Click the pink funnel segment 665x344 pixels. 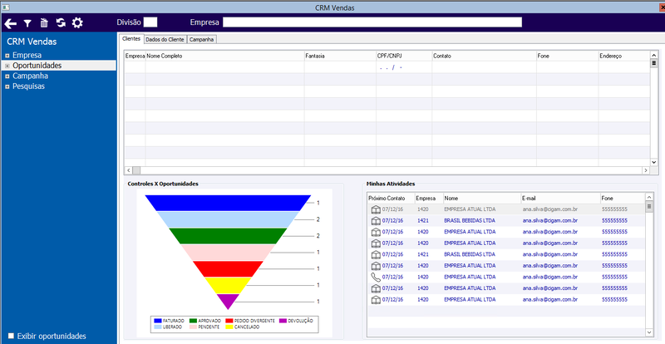click(228, 253)
